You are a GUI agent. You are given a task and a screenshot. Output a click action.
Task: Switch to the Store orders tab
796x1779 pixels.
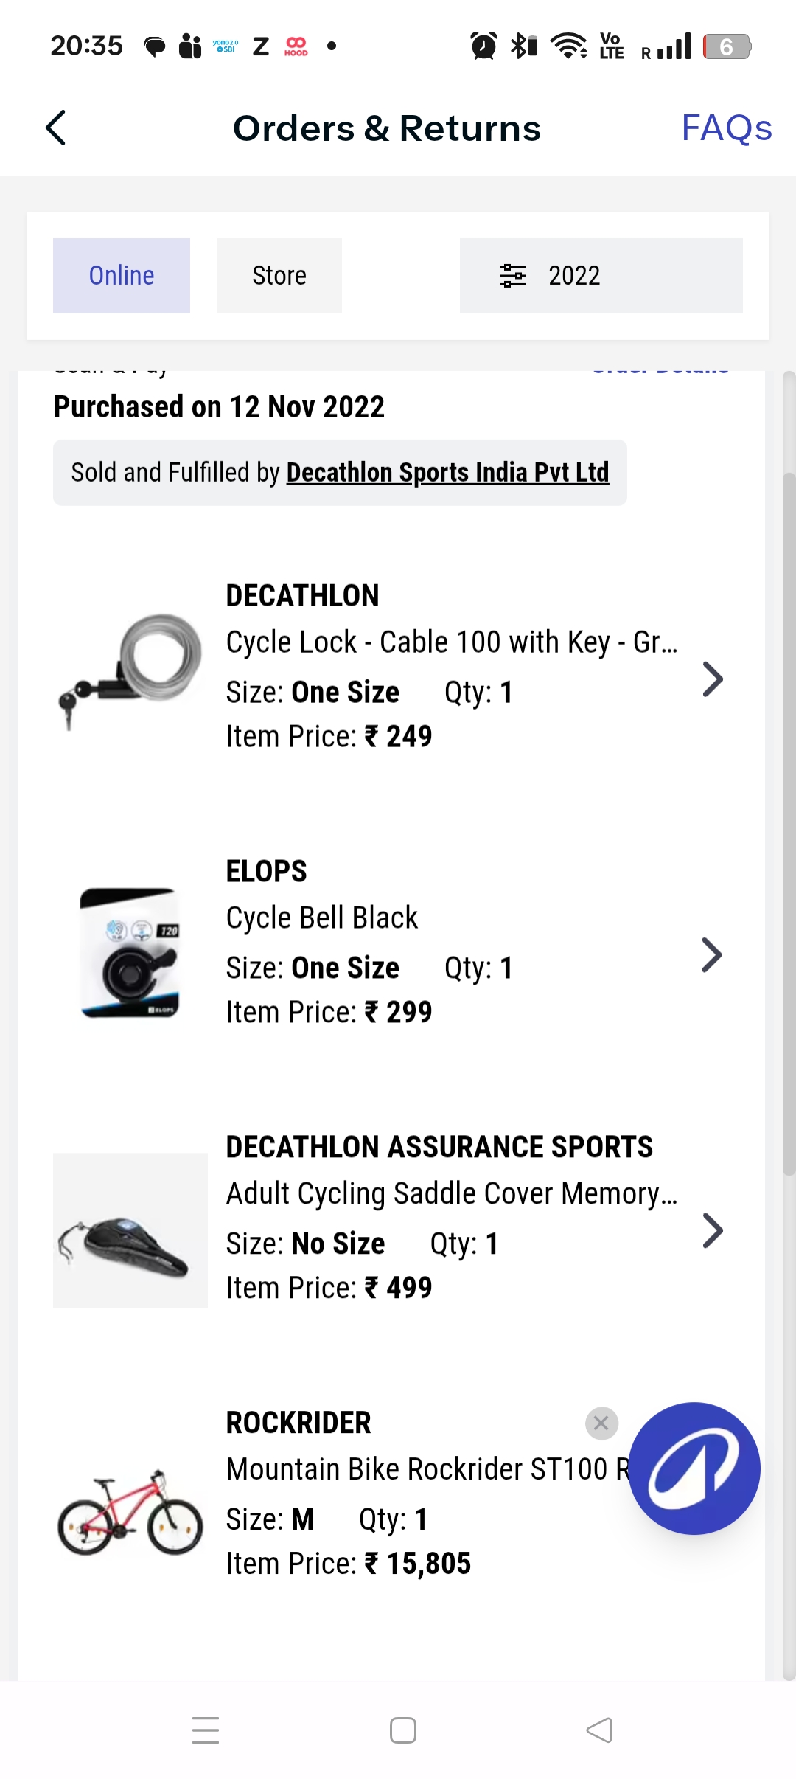pyautogui.click(x=279, y=276)
